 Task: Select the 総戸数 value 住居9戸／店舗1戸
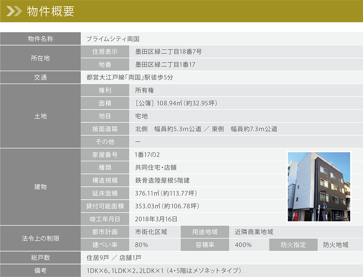(114, 258)
